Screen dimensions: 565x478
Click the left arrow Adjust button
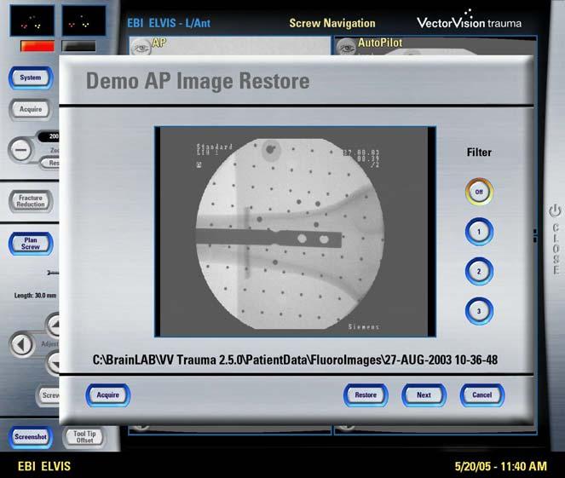(21, 344)
